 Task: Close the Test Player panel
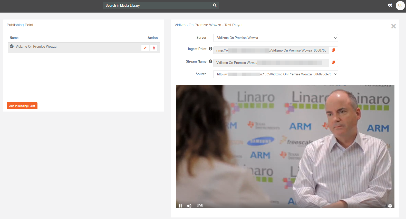pyautogui.click(x=393, y=26)
